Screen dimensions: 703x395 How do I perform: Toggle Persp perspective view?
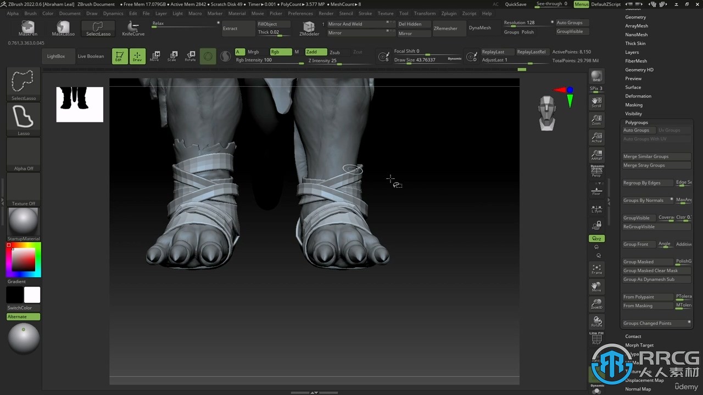click(596, 172)
